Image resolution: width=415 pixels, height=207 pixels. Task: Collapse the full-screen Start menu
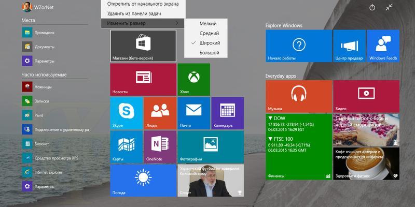tap(389, 7)
